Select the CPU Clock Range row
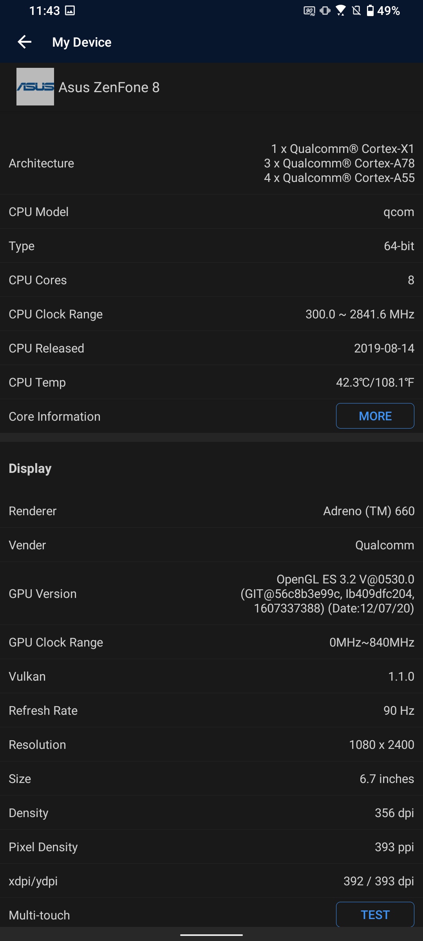The width and height of the screenshot is (423, 941). pos(211,314)
